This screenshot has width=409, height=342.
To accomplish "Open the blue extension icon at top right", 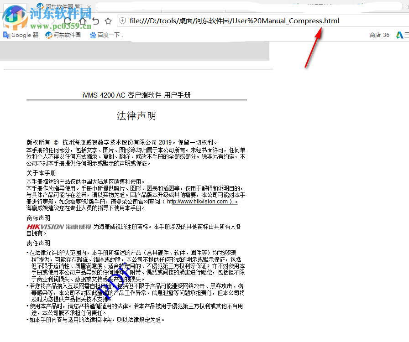I will pyautogui.click(x=400, y=35).
